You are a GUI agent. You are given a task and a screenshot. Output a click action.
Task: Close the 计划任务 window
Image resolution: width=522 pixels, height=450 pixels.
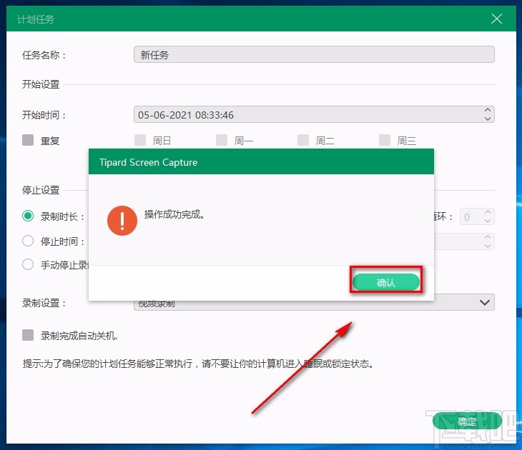tap(496, 19)
